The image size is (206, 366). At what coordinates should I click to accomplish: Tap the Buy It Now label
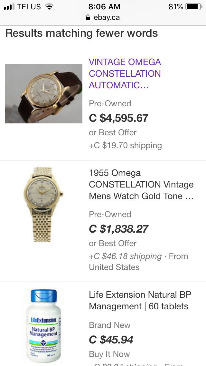(109, 354)
